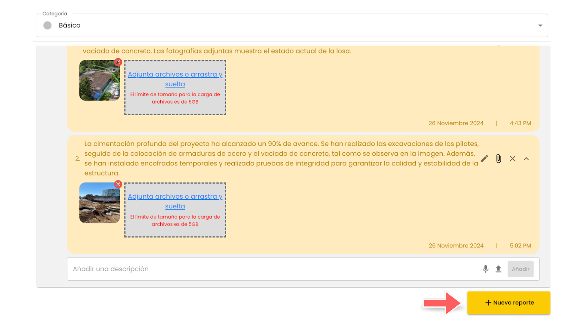Select the '5:02 PM' timestamp text
Screen dimensions: 583x328
tap(520, 246)
